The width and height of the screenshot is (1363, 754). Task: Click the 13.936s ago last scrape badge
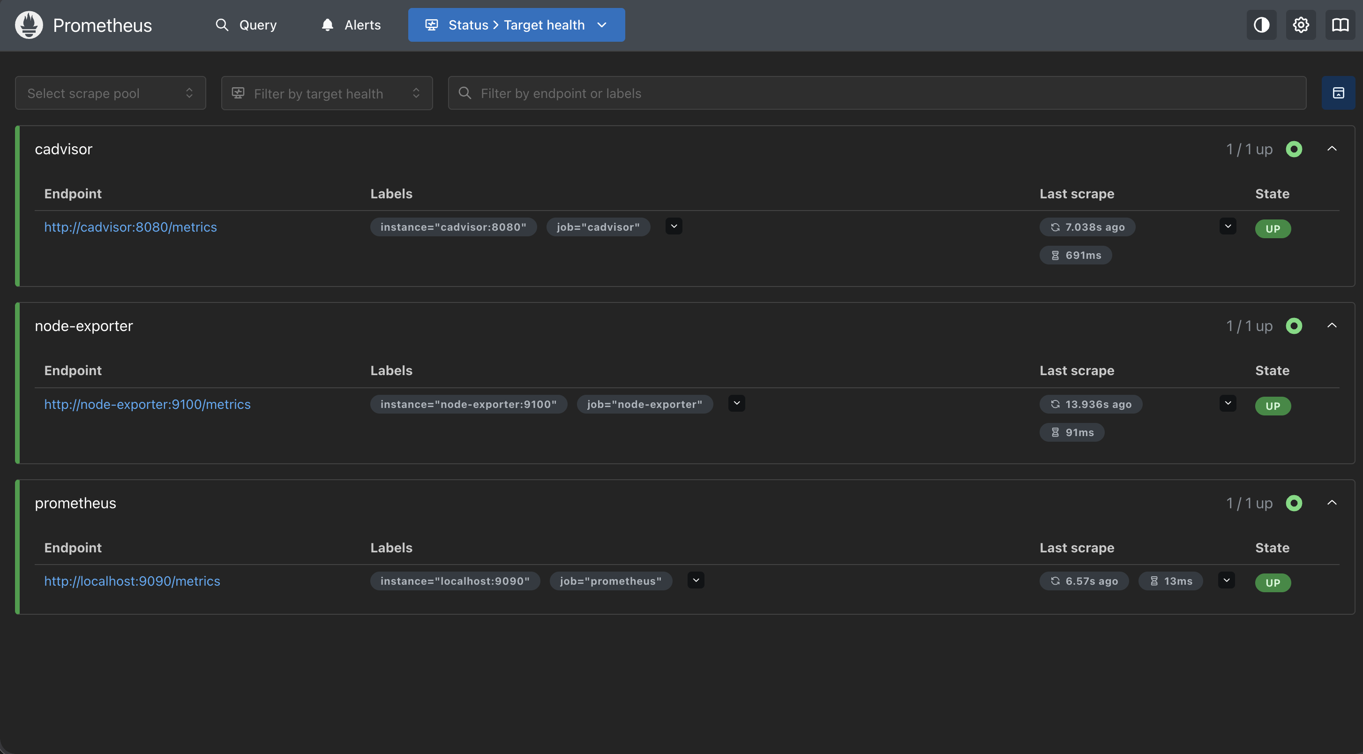(1091, 405)
